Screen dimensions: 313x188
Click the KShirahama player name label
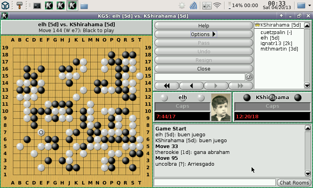pos(272,97)
